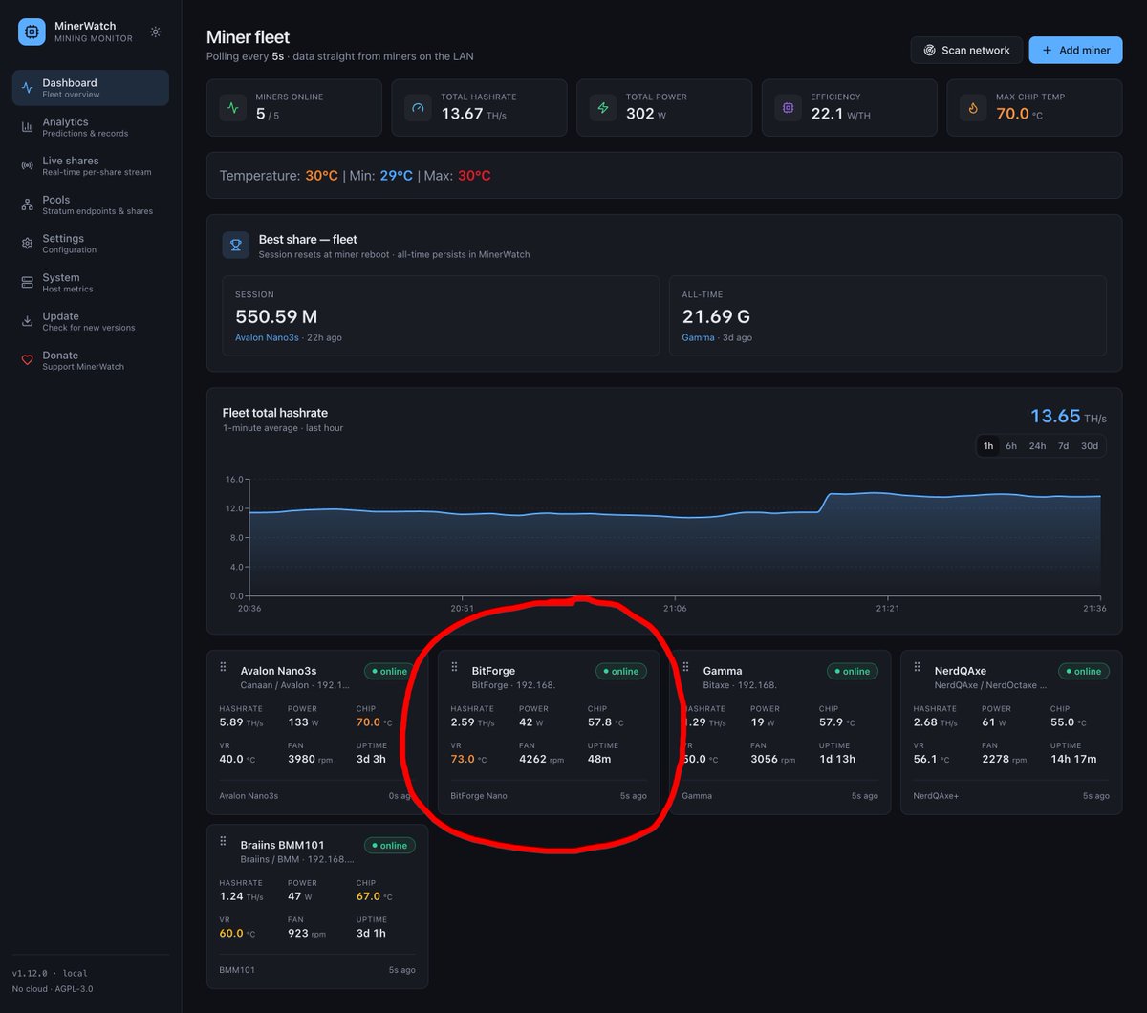Click the Temperature 30°C reading

[x=321, y=176]
